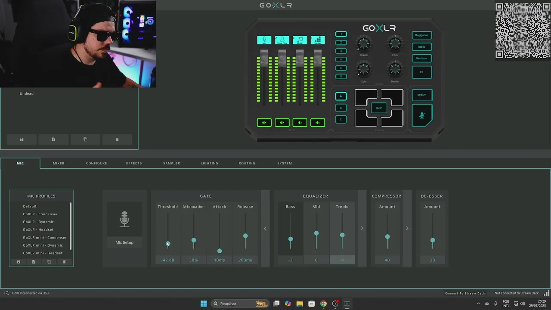Screen dimensions: 551x310
Task: Show hidden system tray icons
Action: tap(478, 304)
